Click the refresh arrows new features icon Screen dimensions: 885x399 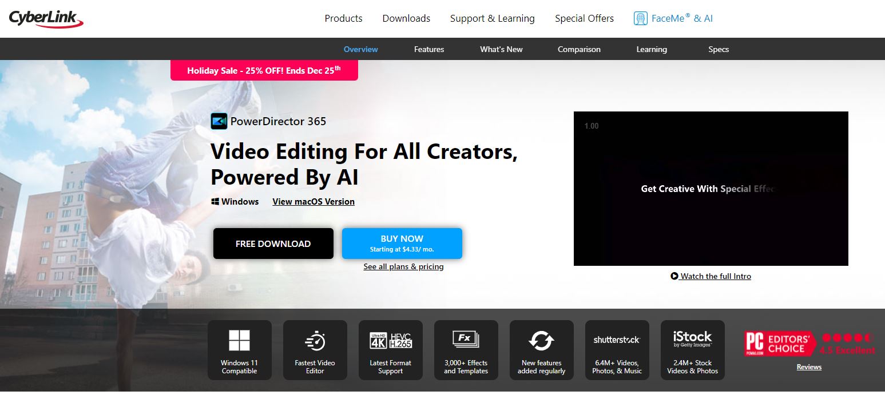(541, 341)
